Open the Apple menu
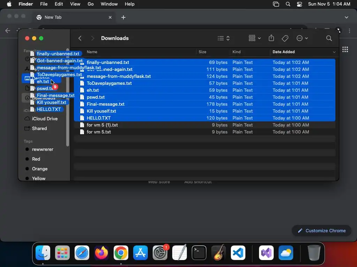 pos(9,4)
